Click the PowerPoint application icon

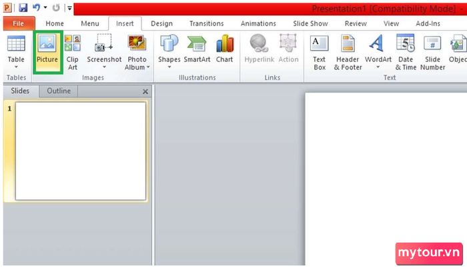(7, 8)
